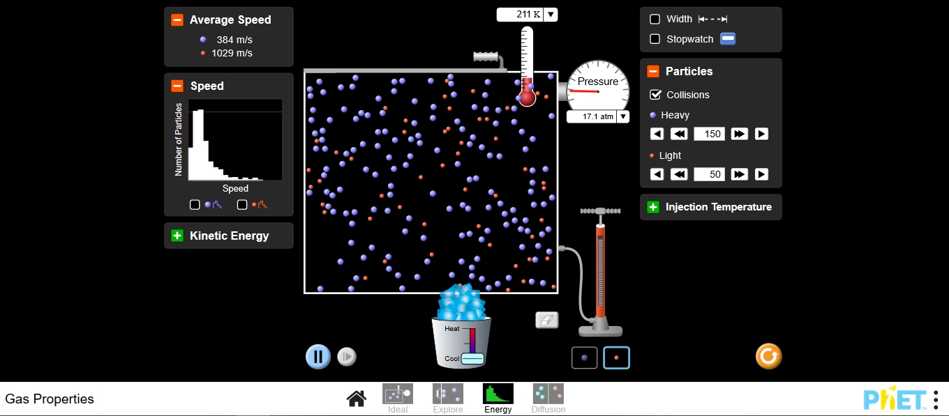The image size is (949, 416).
Task: Expand the Injection Temperature panel
Action: (x=653, y=207)
